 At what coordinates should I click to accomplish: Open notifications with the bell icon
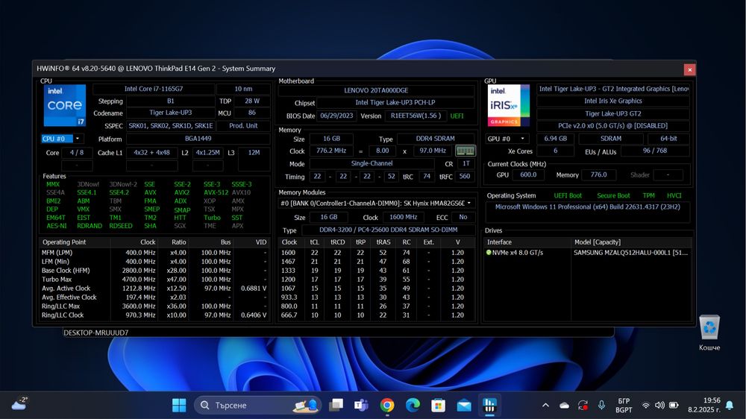[730, 406]
